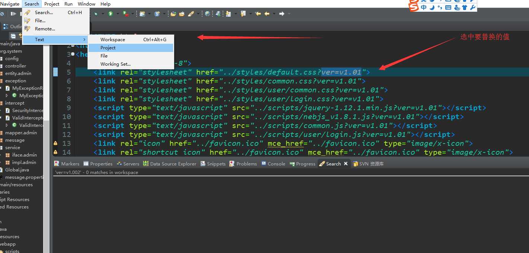
Task: Open the Help menu
Action: pos(105,4)
